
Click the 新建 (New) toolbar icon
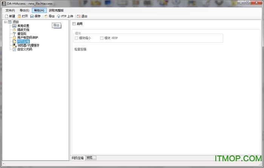tap(6, 16)
